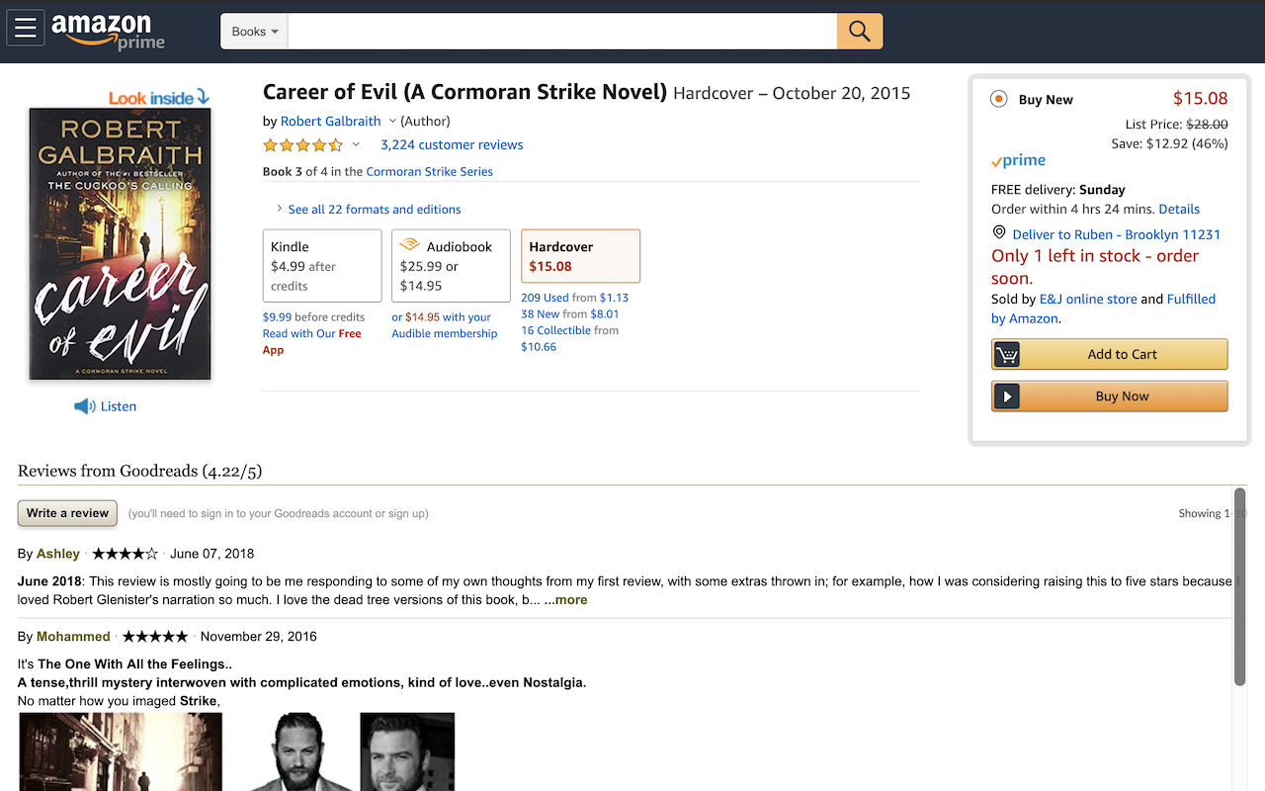1265x791 pixels.
Task: Click the play icon on Buy Now
Action: click(1007, 395)
